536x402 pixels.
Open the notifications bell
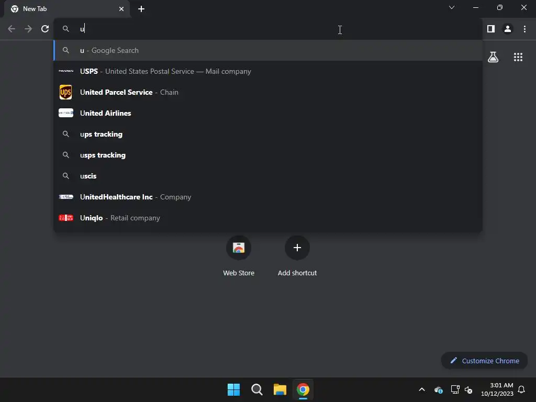[x=521, y=389]
